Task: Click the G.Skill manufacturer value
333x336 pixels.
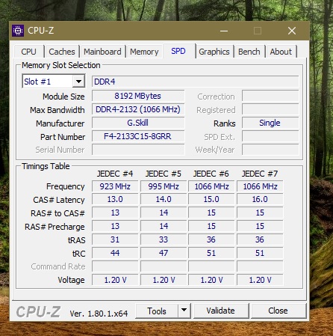Action: [x=138, y=123]
